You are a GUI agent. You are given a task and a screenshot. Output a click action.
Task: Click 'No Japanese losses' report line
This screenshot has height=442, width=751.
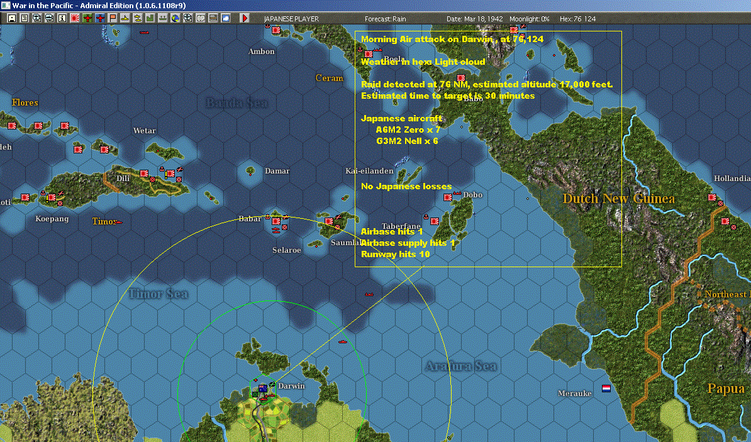406,186
